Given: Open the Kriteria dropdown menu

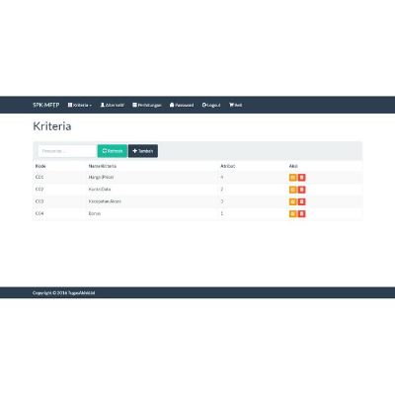Looking at the screenshot, I should (x=80, y=105).
